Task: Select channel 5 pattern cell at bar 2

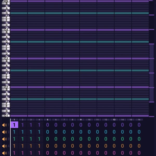Action: (x=23, y=153)
